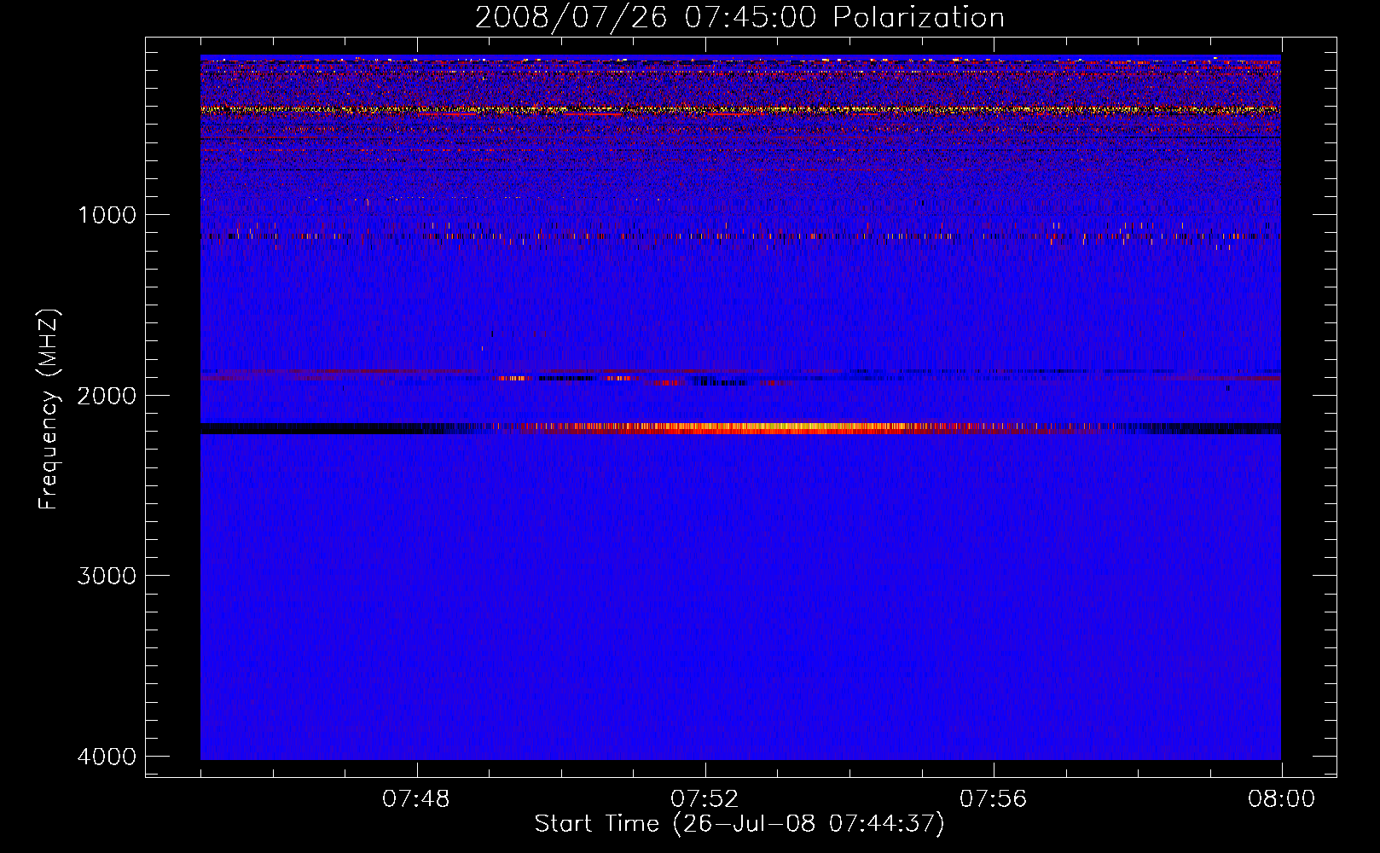Click the 07:48 time tick label
This screenshot has width=1380, height=853.
pos(416,799)
